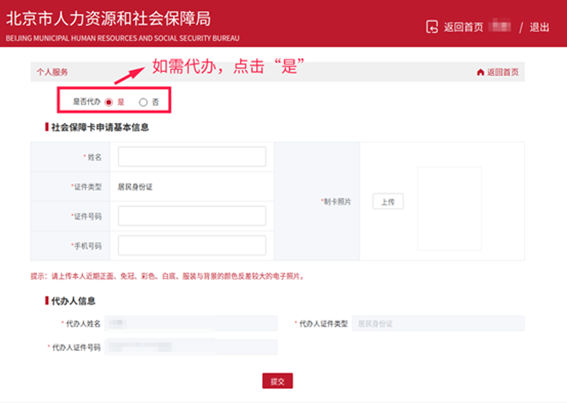Click the 返回首页 link in the red header
Viewport: 567px width, 403px height.
[463, 27]
